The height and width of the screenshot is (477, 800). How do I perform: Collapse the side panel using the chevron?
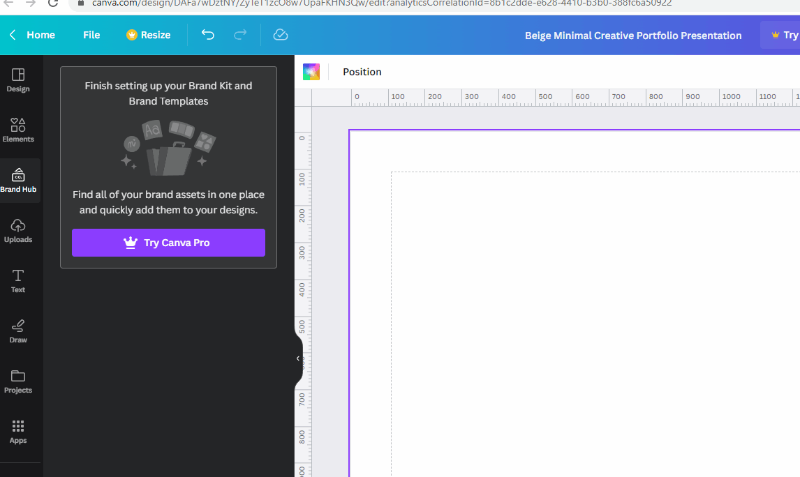point(299,358)
